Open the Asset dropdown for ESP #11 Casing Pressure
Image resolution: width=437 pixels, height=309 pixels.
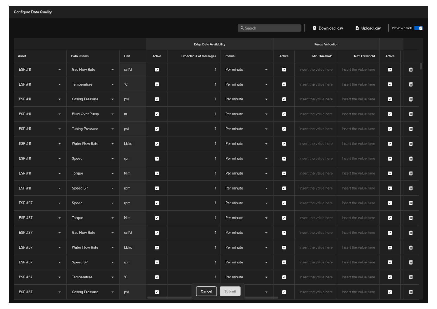click(40, 99)
